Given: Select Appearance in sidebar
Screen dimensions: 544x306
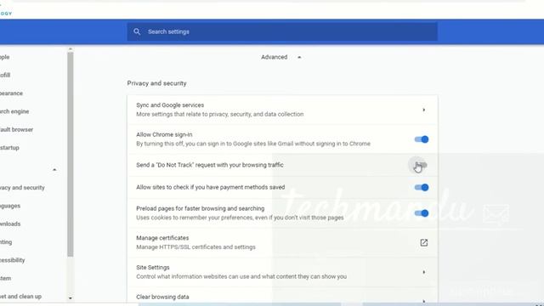Looking at the screenshot, I should [x=11, y=93].
